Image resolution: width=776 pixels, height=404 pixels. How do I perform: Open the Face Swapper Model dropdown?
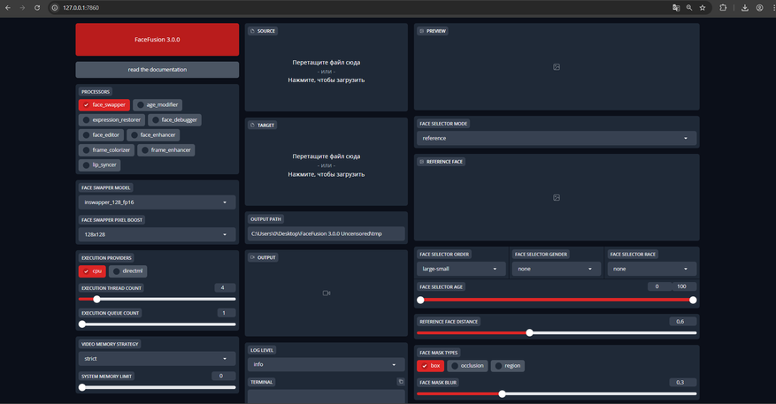(x=157, y=202)
